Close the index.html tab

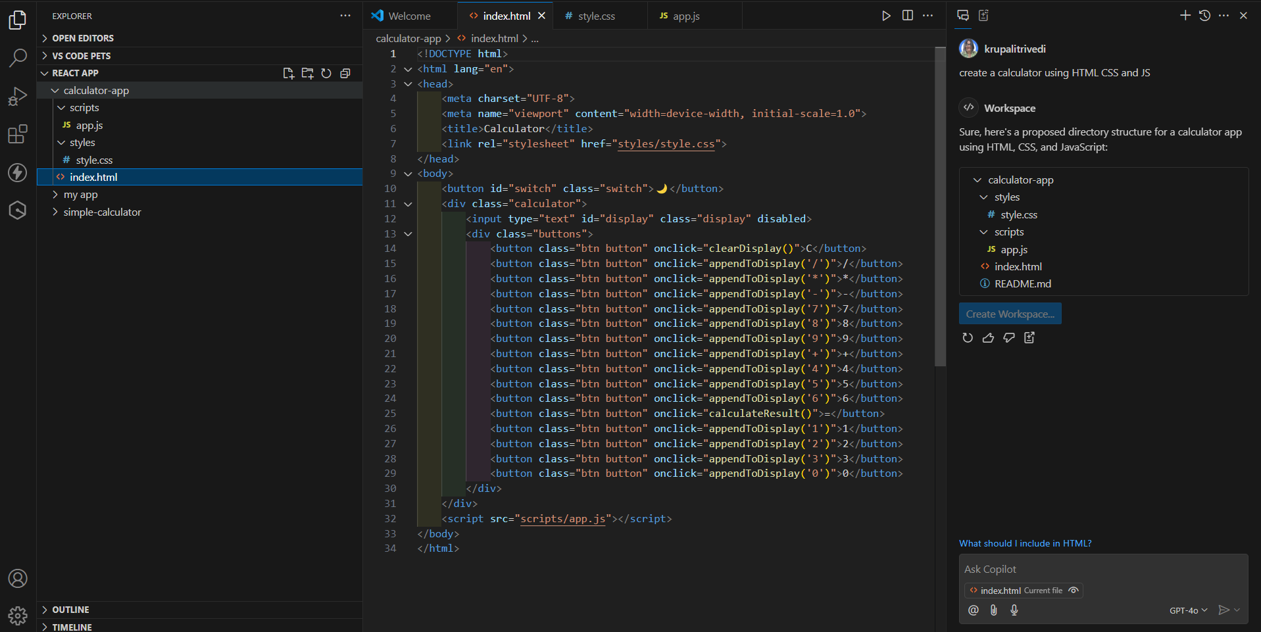[x=541, y=16]
